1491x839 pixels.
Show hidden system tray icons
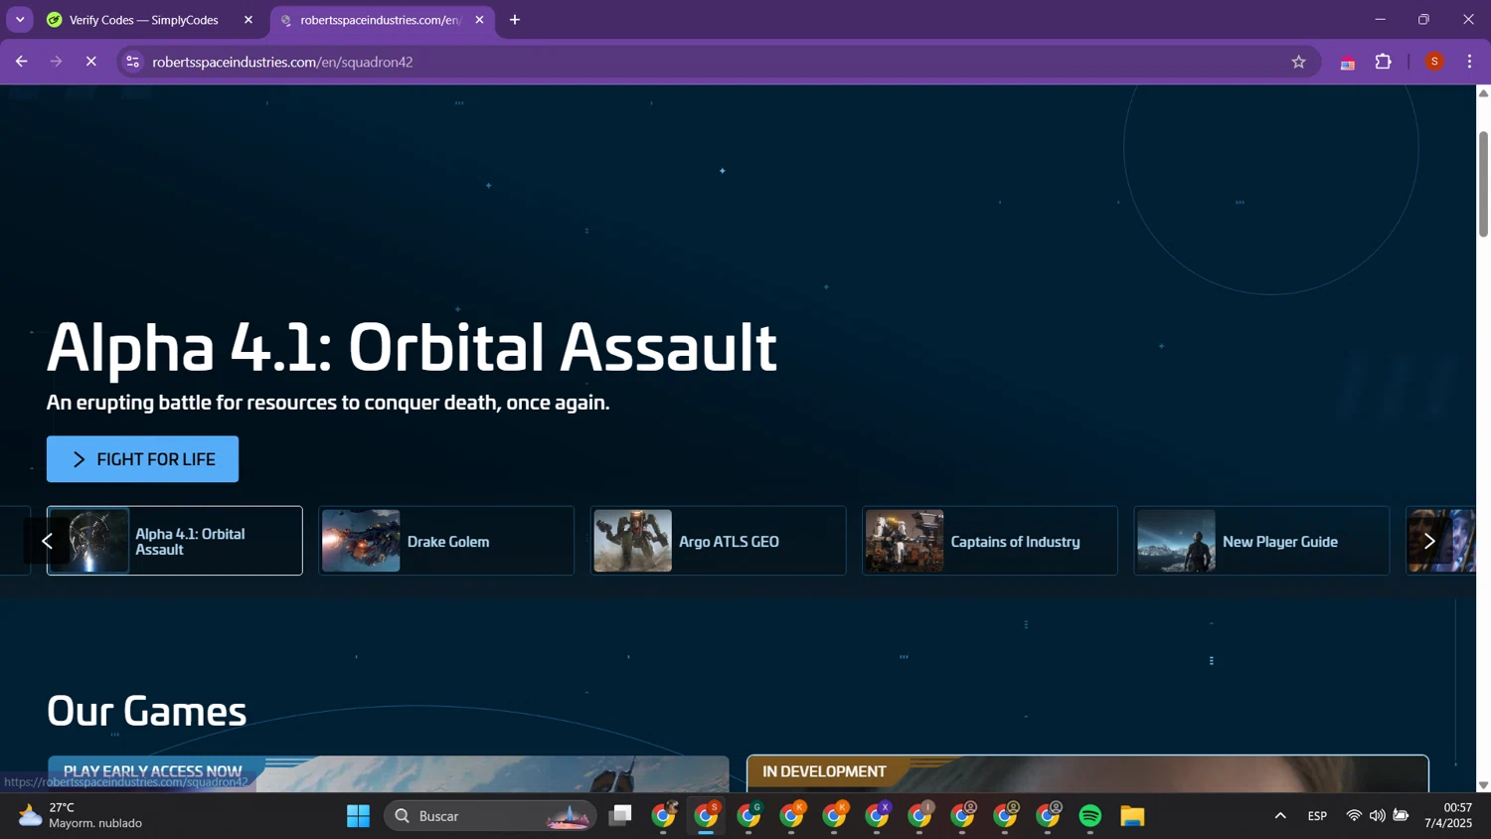tap(1280, 816)
